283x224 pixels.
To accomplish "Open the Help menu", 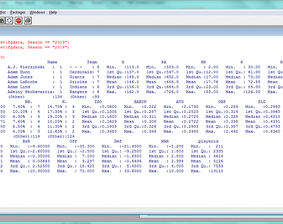I will [53, 12].
